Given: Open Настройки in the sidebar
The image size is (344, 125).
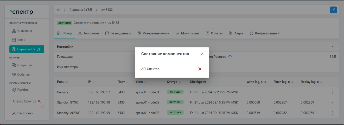Looking at the screenshot, I should [25, 113].
